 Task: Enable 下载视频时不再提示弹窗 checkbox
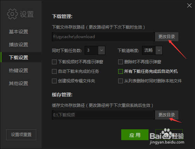click(x=54, y=62)
